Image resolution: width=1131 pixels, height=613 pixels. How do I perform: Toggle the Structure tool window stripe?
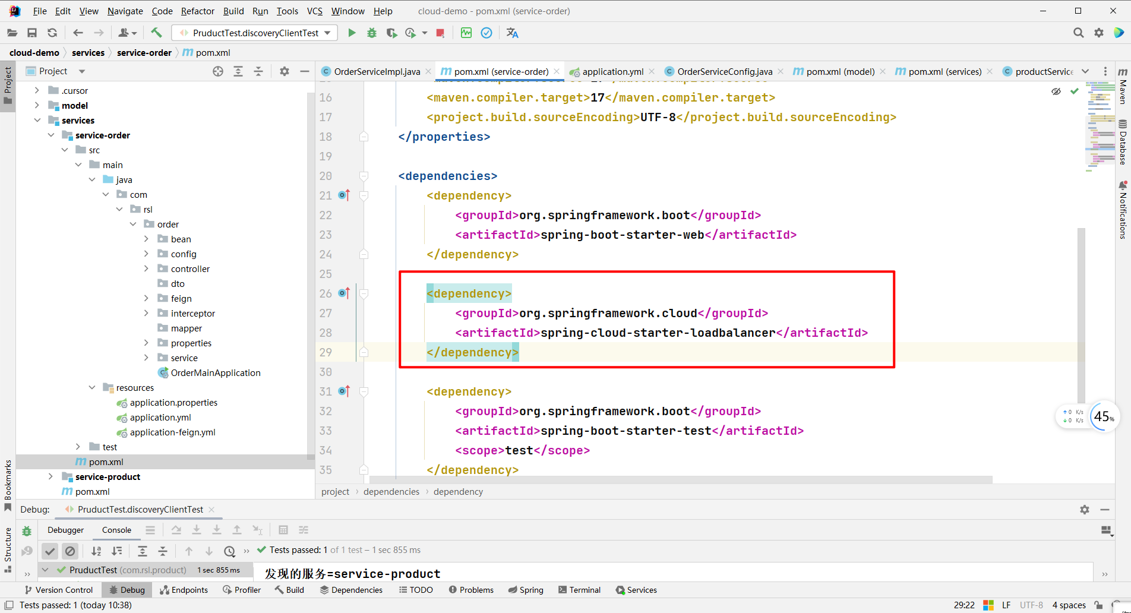(8, 550)
